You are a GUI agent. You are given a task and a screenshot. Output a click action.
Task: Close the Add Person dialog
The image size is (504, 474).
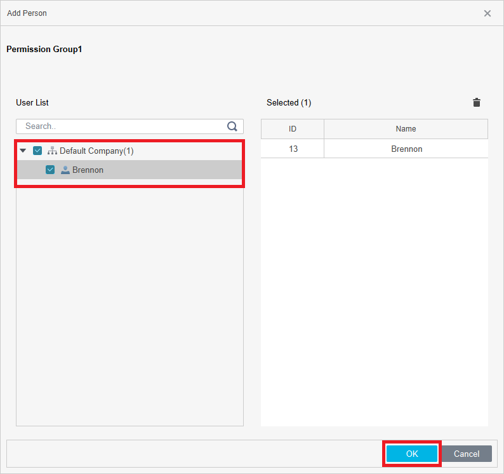487,13
